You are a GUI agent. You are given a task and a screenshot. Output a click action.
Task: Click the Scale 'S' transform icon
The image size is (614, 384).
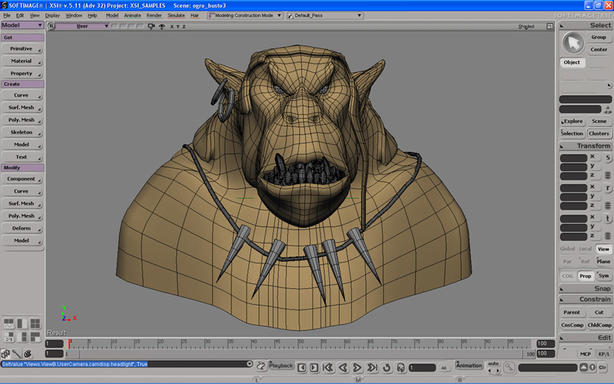(x=608, y=158)
